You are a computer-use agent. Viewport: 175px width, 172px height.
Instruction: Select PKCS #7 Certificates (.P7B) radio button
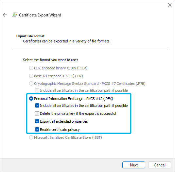pyautogui.click(x=31, y=84)
